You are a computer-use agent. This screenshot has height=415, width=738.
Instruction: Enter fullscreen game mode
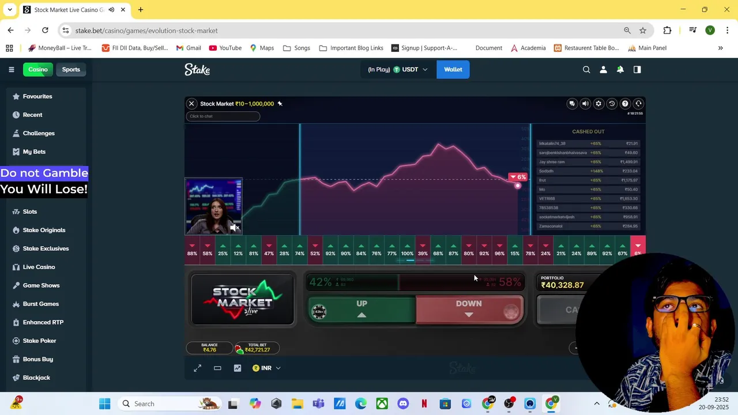[x=198, y=368]
